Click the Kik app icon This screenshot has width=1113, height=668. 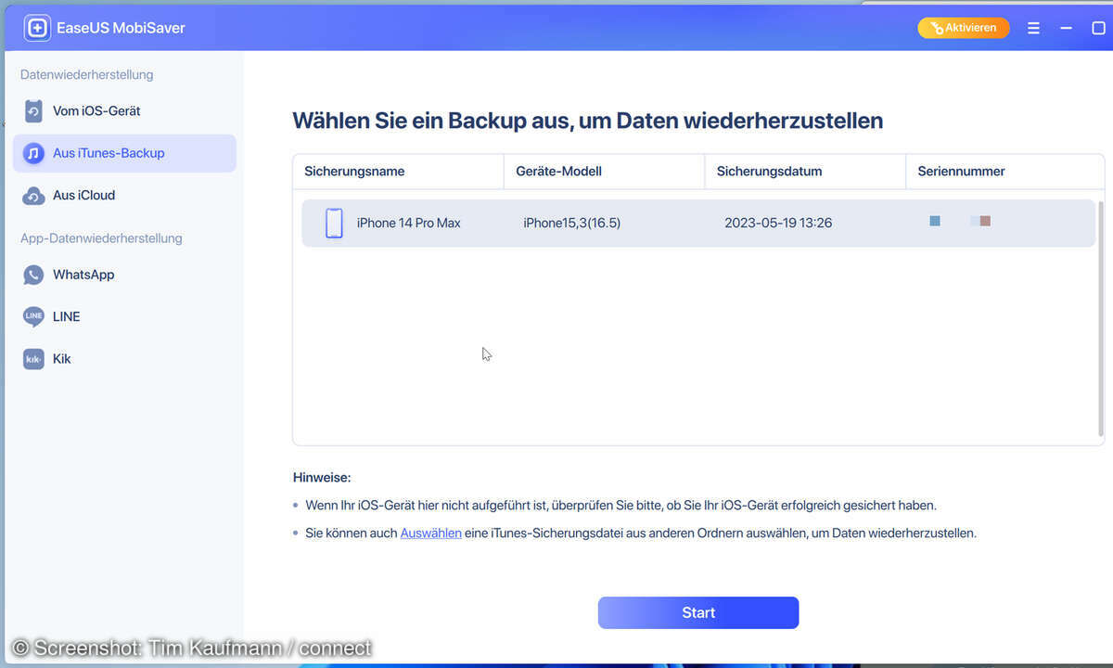(33, 359)
